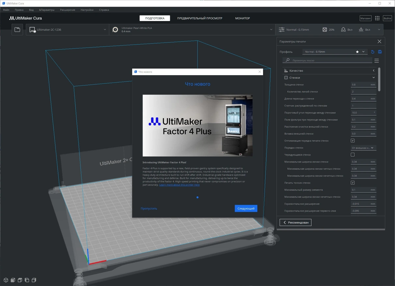Open Learn more about this printer link
The width and height of the screenshot is (395, 286).
point(179,185)
